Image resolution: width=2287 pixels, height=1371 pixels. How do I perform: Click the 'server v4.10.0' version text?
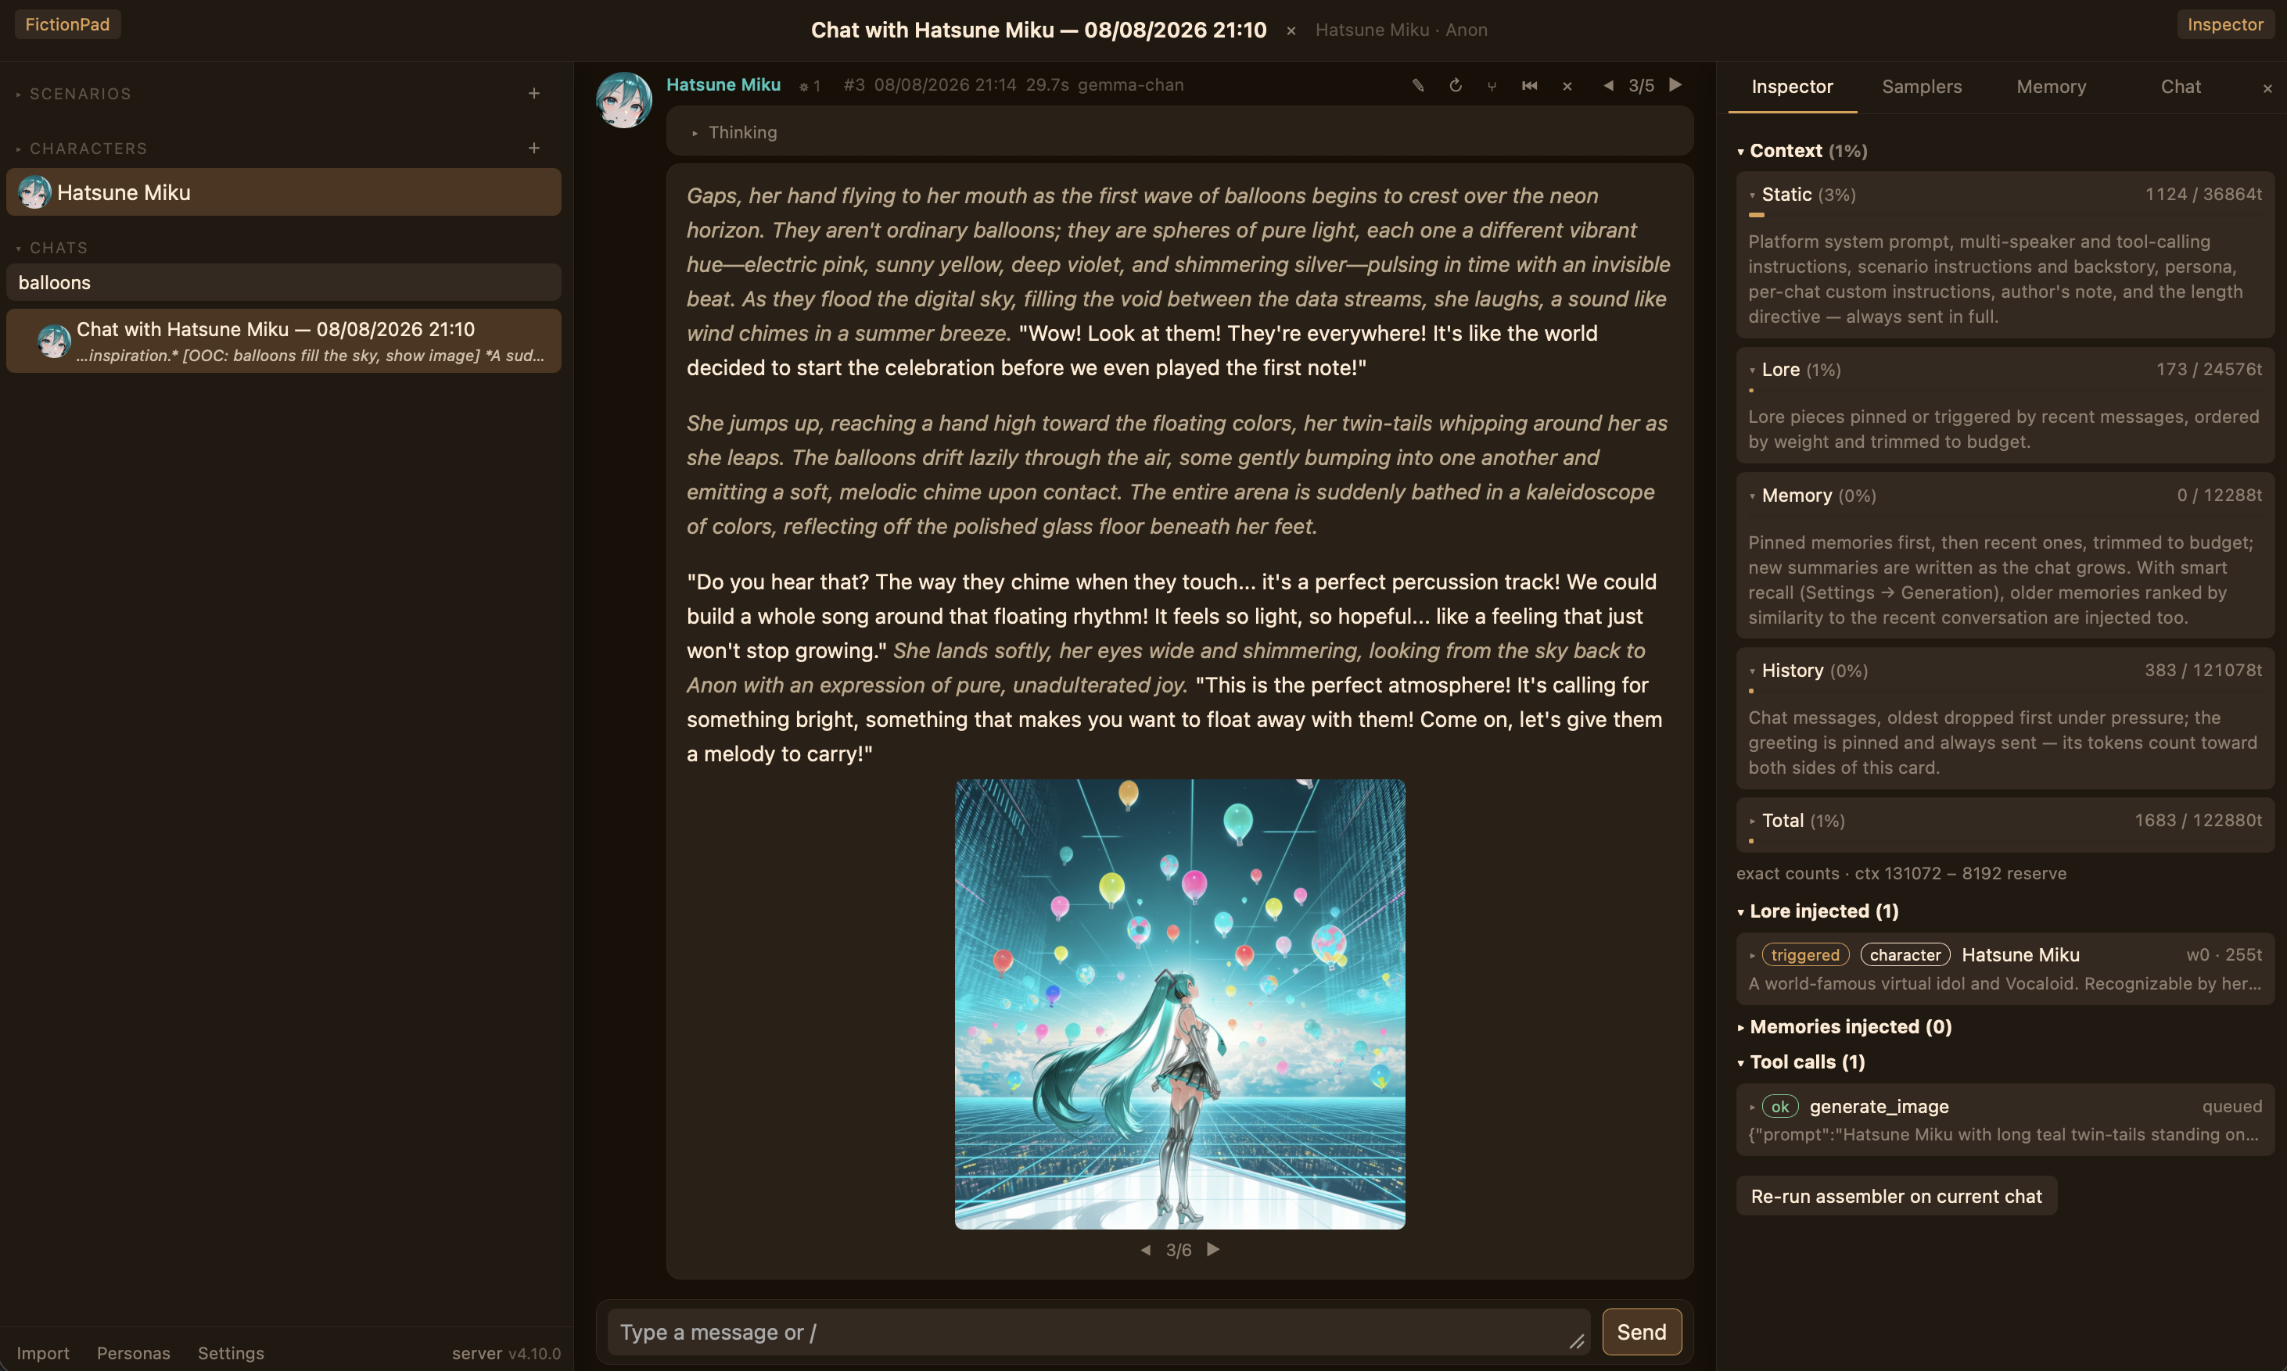click(505, 1354)
